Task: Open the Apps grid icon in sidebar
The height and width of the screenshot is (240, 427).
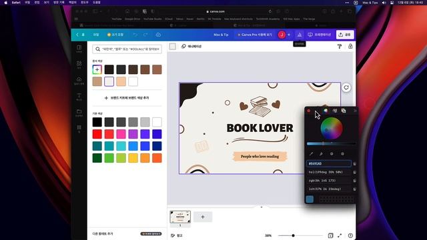Action: coord(79,128)
